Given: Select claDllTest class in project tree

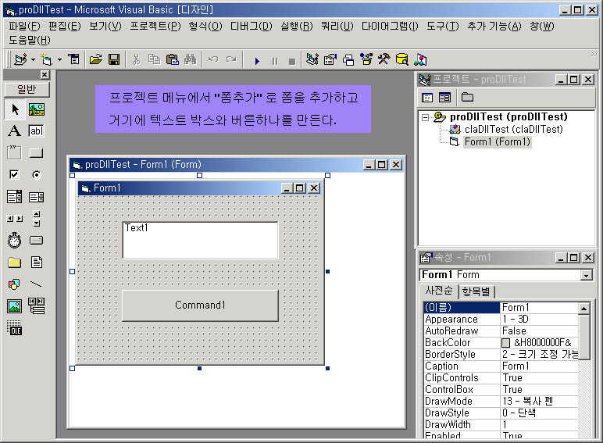Looking at the screenshot, I should click(x=513, y=129).
